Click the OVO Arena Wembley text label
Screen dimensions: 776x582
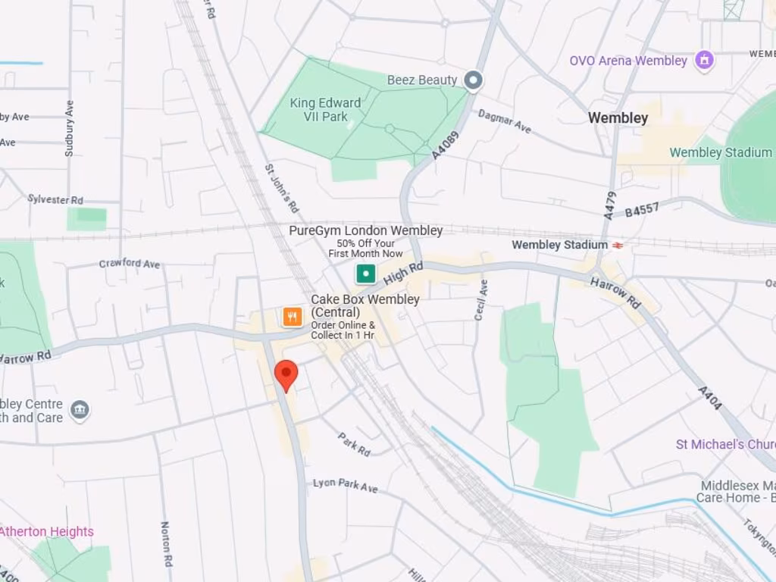(x=628, y=61)
